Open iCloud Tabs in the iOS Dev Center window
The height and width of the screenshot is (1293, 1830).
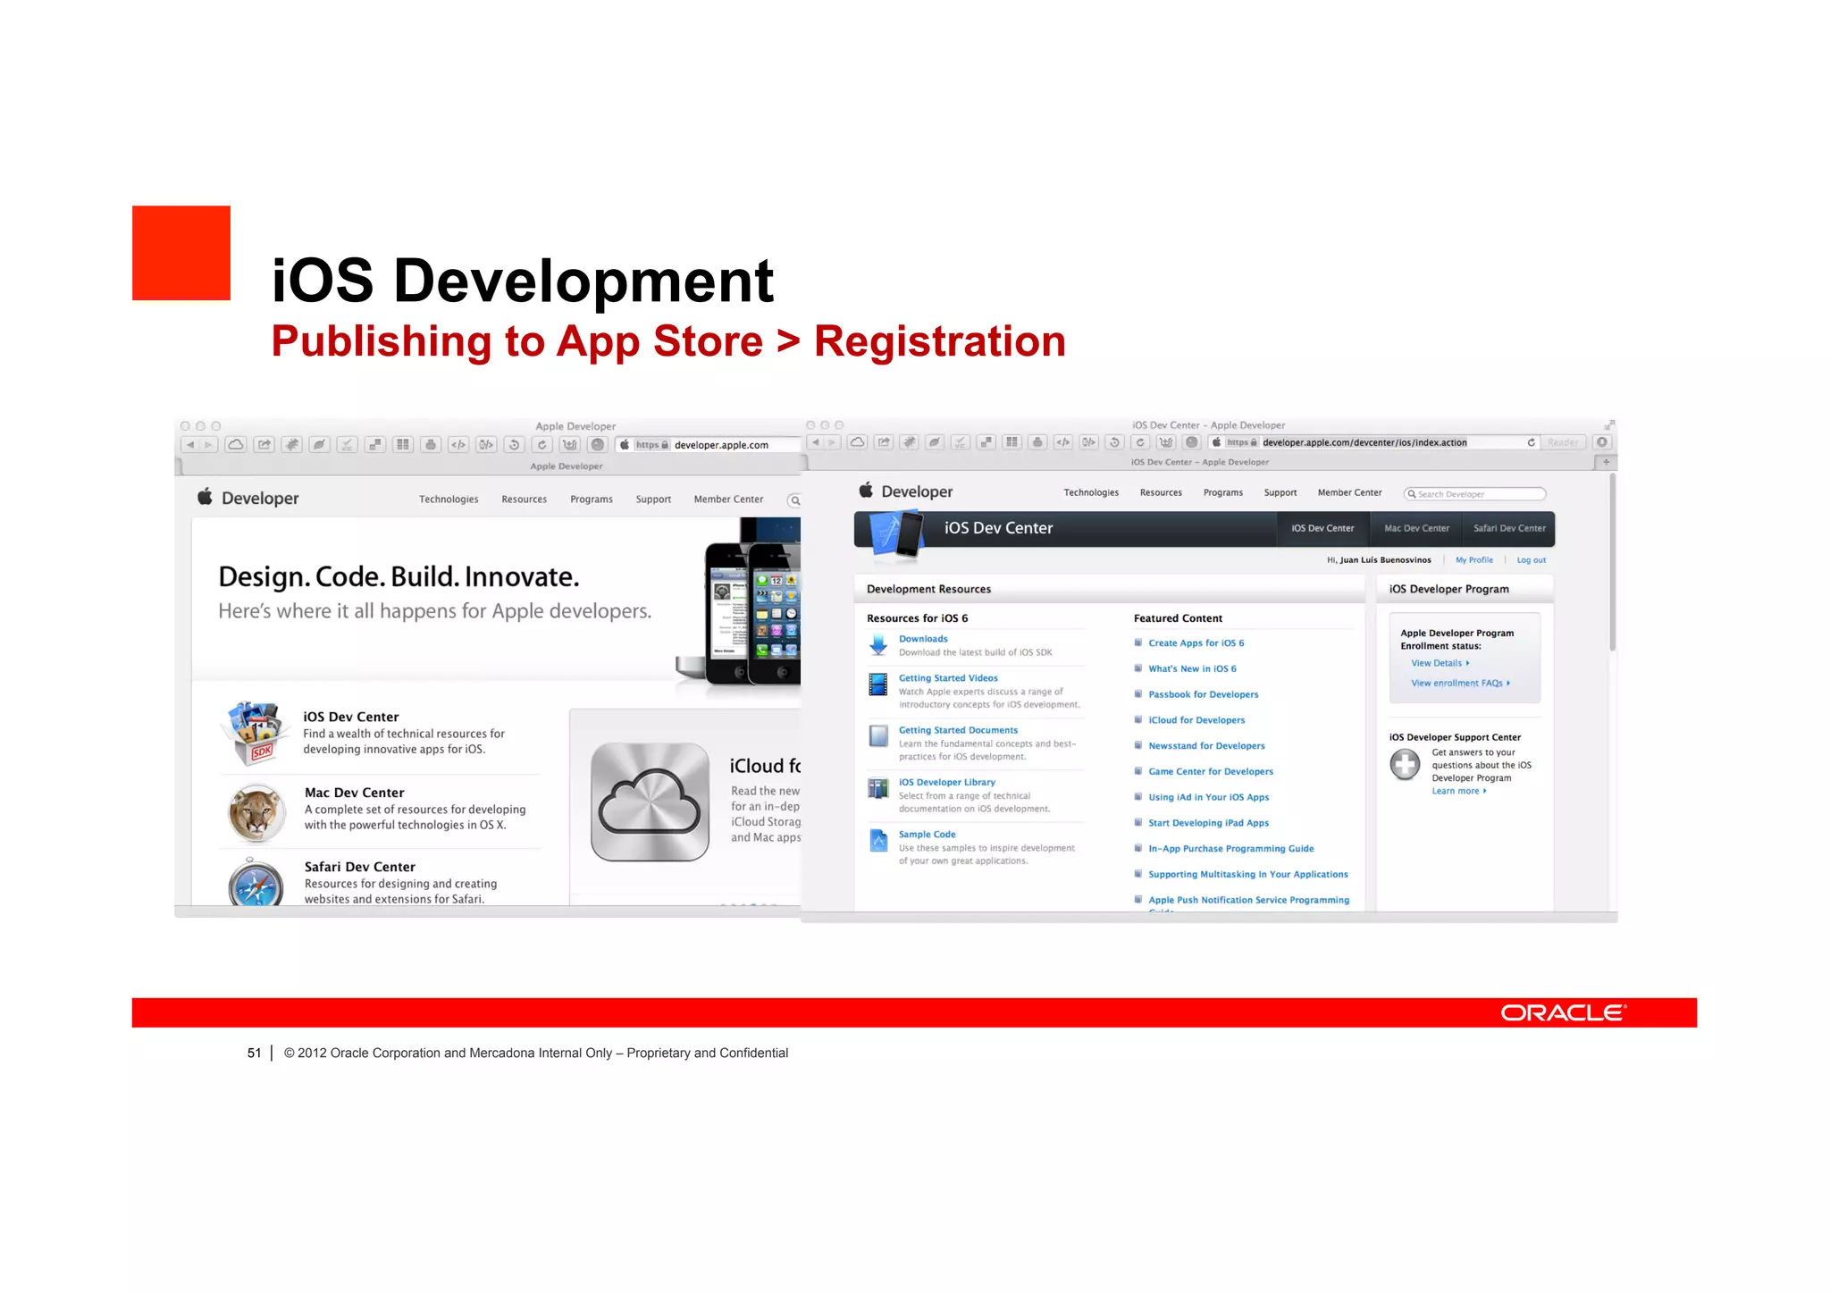point(858,442)
